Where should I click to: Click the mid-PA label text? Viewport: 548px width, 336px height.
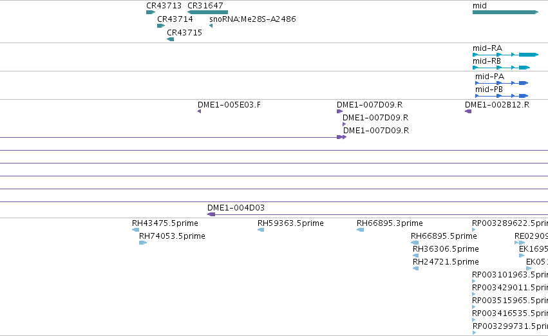(x=489, y=77)
